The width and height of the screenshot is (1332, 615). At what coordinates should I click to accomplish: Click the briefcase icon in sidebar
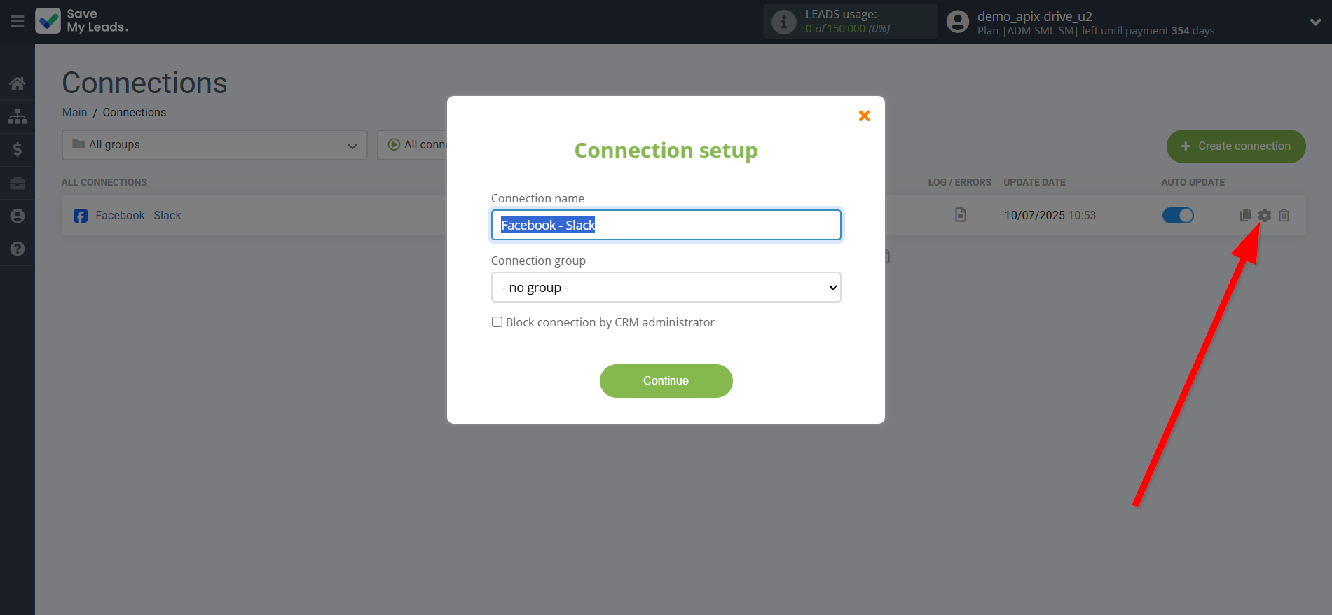pyautogui.click(x=18, y=183)
